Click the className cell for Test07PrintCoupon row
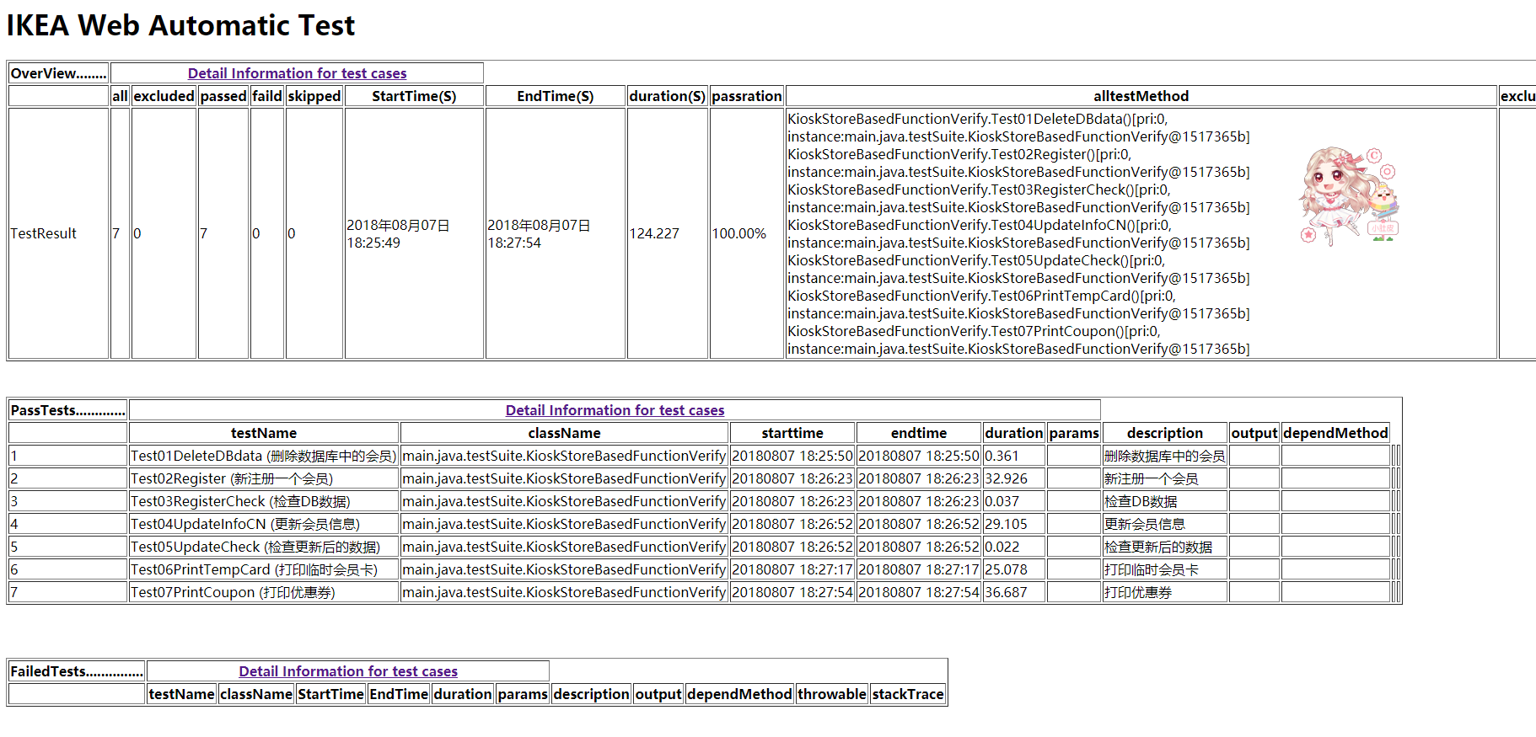This screenshot has height=737, width=1536. (564, 592)
